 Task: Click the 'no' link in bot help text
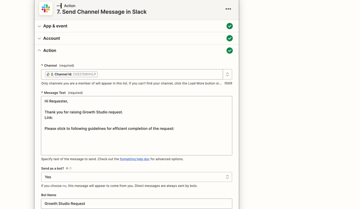[x=64, y=186]
